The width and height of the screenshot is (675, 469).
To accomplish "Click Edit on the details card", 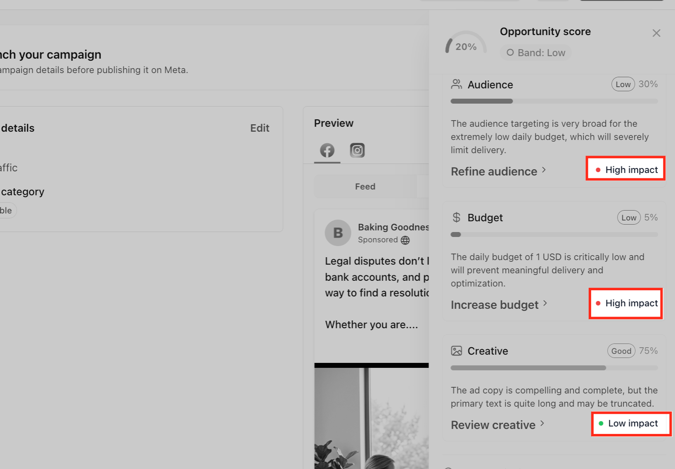I will [260, 128].
